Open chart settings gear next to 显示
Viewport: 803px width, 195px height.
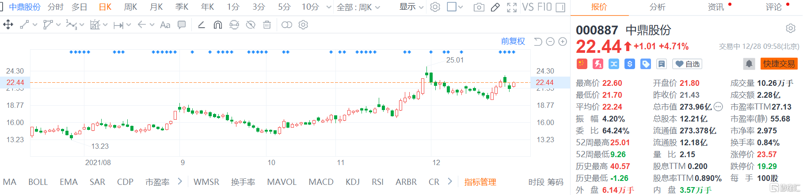[435, 7]
